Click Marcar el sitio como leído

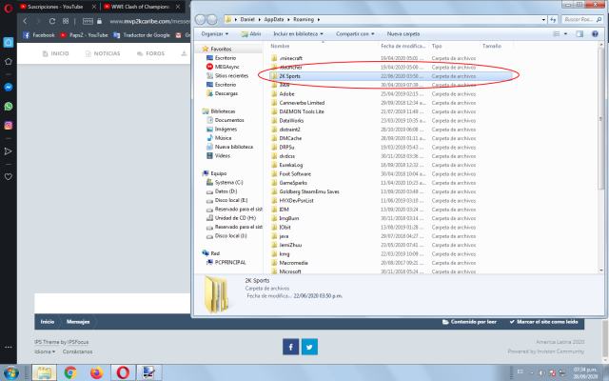click(x=543, y=322)
